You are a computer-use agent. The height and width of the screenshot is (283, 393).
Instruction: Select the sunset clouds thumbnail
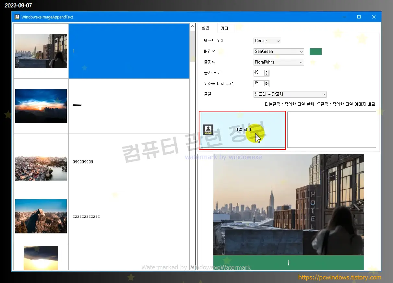(x=41, y=106)
